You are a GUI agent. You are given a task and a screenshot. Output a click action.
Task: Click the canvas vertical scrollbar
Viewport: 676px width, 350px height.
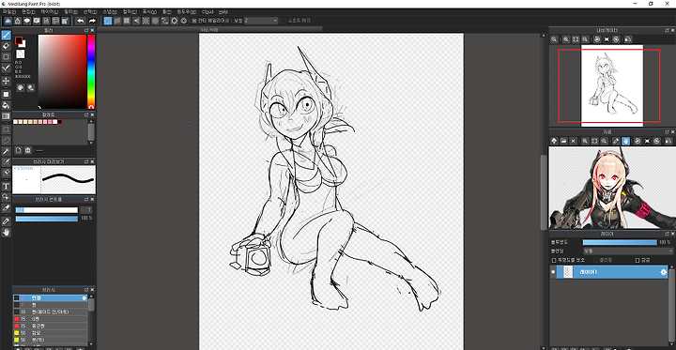click(544, 192)
